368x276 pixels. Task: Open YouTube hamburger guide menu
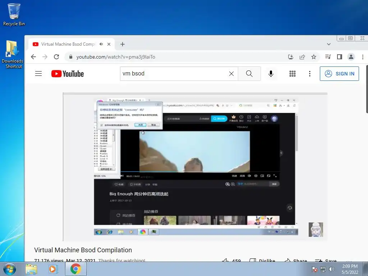pos(38,74)
